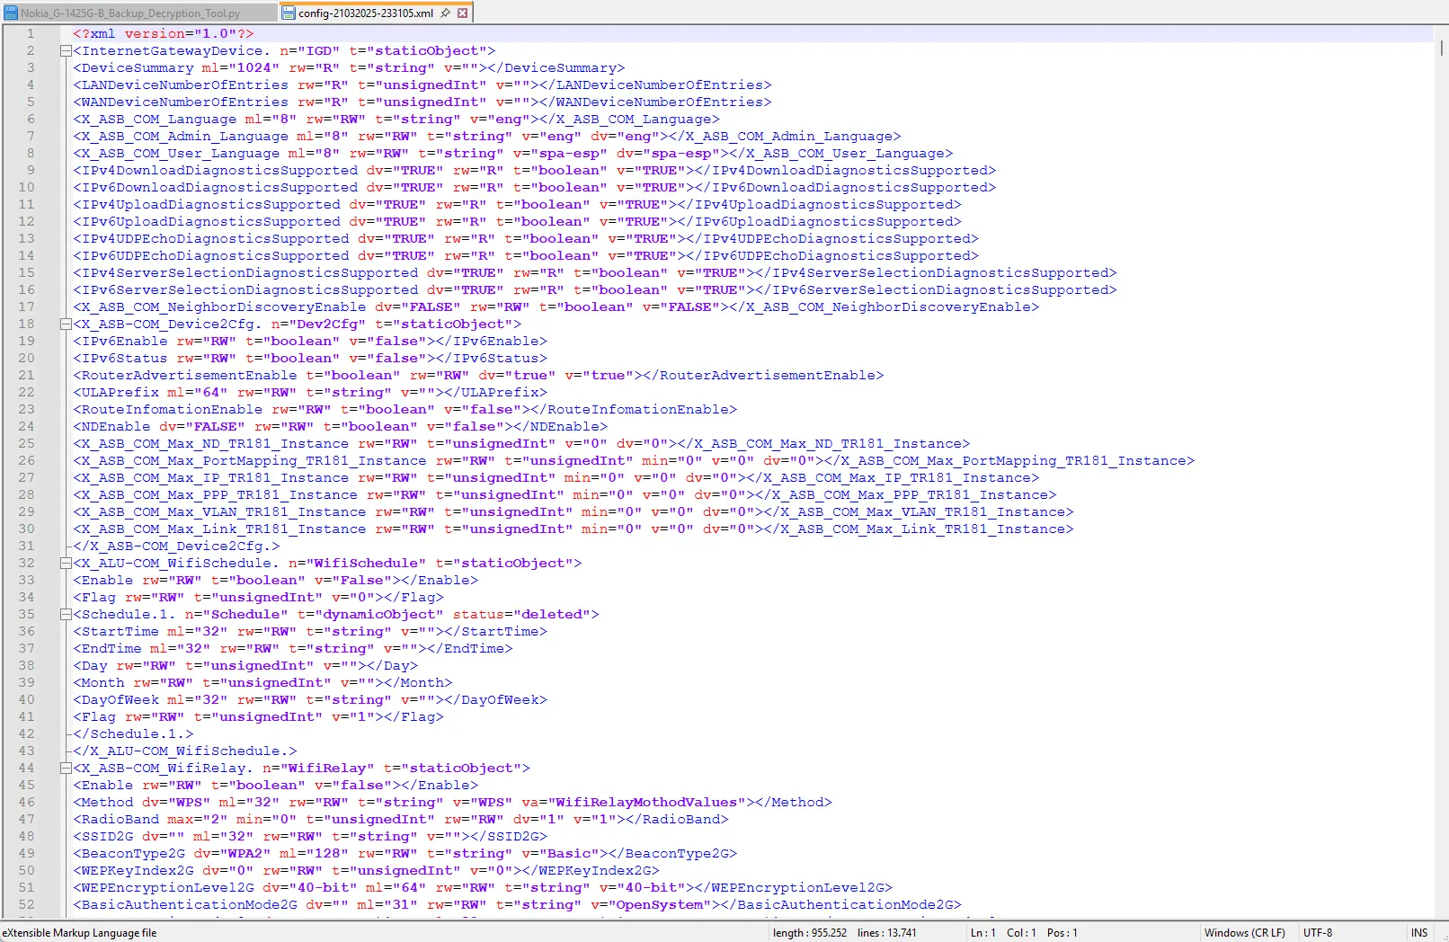Click the BeaconType2G opening tag on line 49
This screenshot has height=942, width=1449.
129,854
